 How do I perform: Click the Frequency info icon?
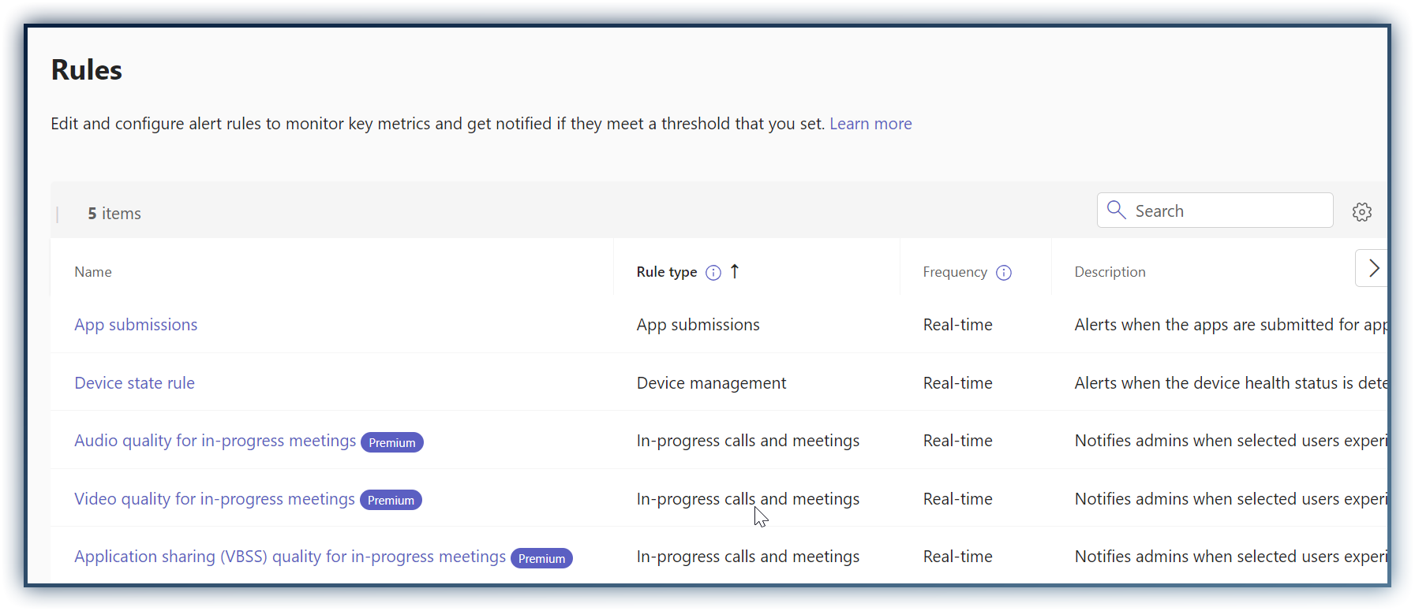[1003, 273]
